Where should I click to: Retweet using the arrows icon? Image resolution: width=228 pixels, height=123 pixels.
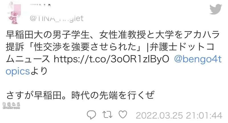[x=107, y=114]
